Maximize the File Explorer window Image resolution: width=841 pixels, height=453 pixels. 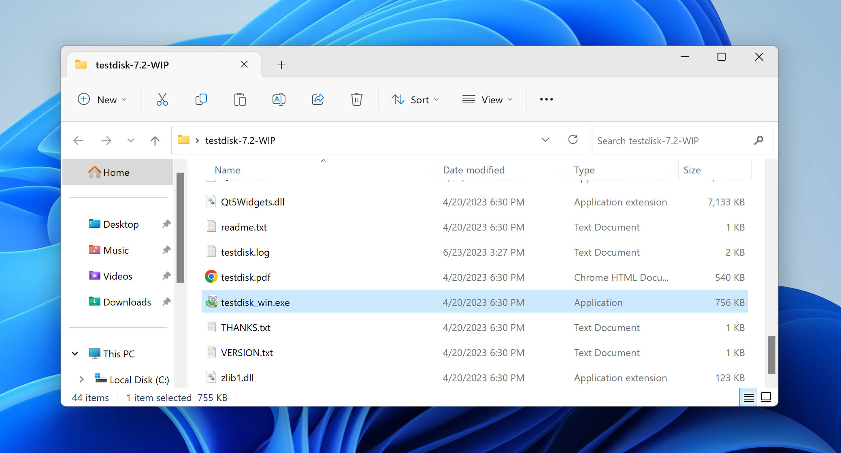[x=722, y=57]
